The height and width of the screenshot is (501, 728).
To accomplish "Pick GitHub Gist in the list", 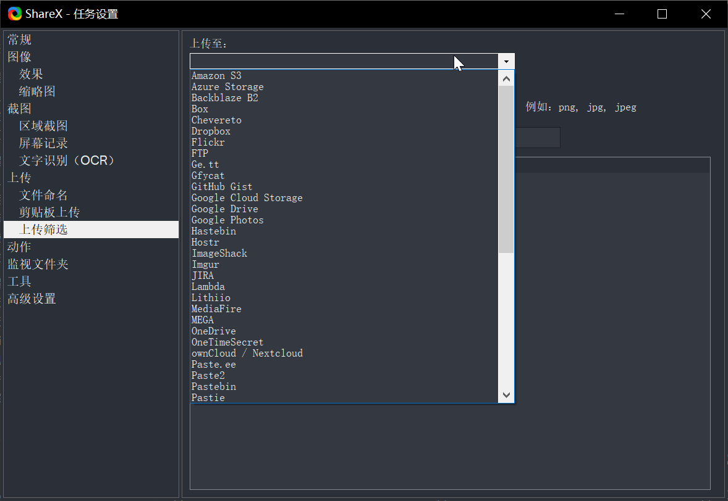I will [344, 187].
